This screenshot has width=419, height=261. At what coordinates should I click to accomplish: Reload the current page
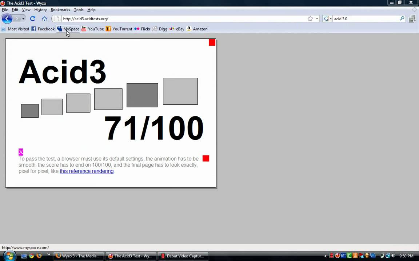(x=33, y=18)
